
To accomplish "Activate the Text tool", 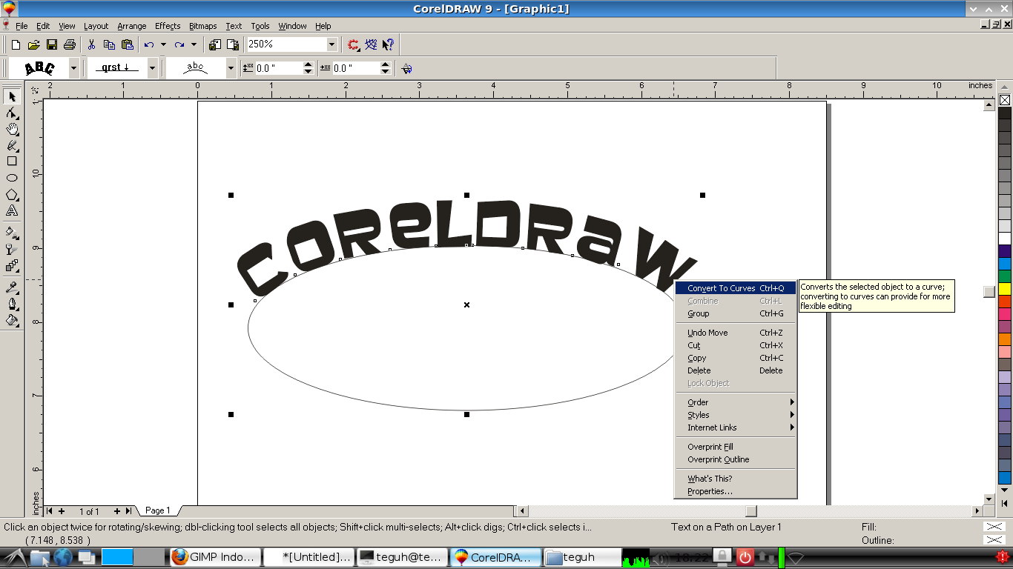I will point(12,211).
